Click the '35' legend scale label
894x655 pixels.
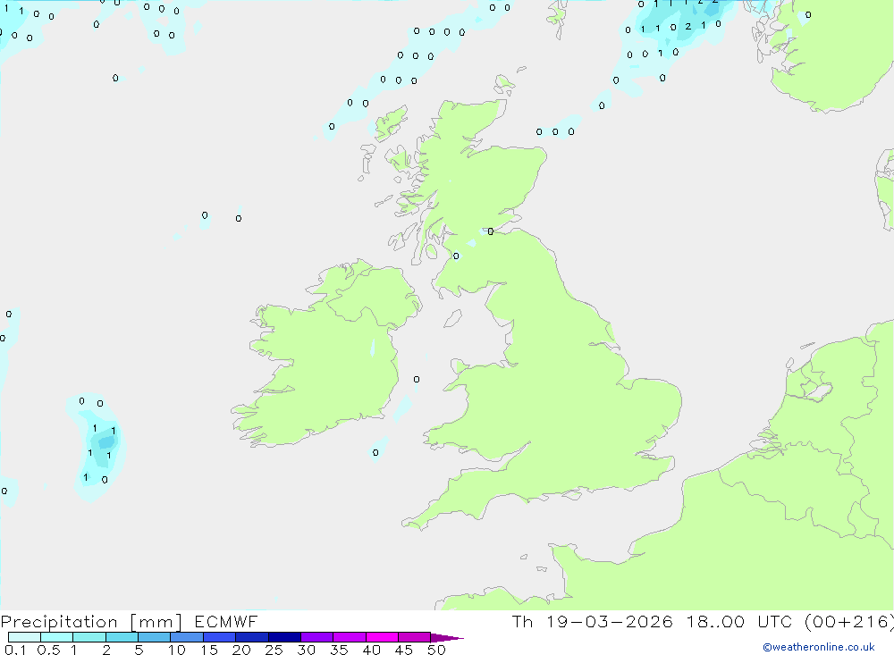coord(339,650)
